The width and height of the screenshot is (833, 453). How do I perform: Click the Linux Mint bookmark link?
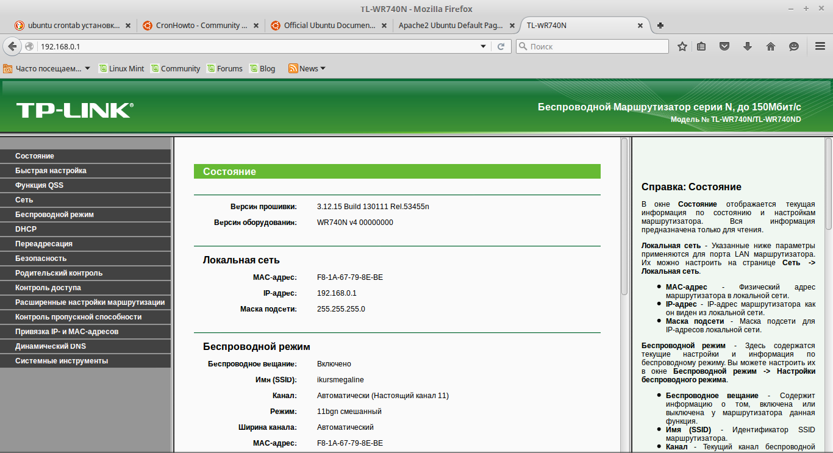pos(121,69)
